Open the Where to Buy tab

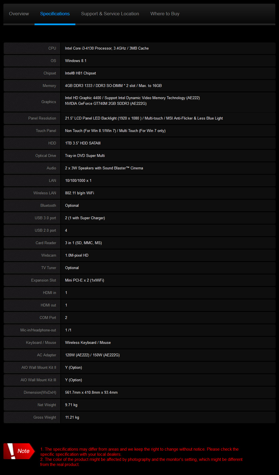point(165,14)
